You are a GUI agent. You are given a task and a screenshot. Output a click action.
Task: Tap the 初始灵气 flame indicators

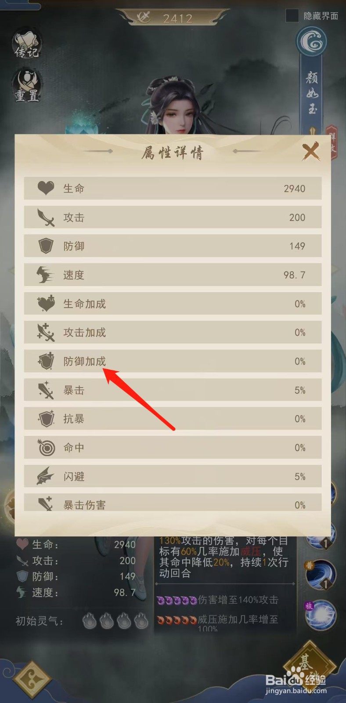pyautogui.click(x=115, y=621)
